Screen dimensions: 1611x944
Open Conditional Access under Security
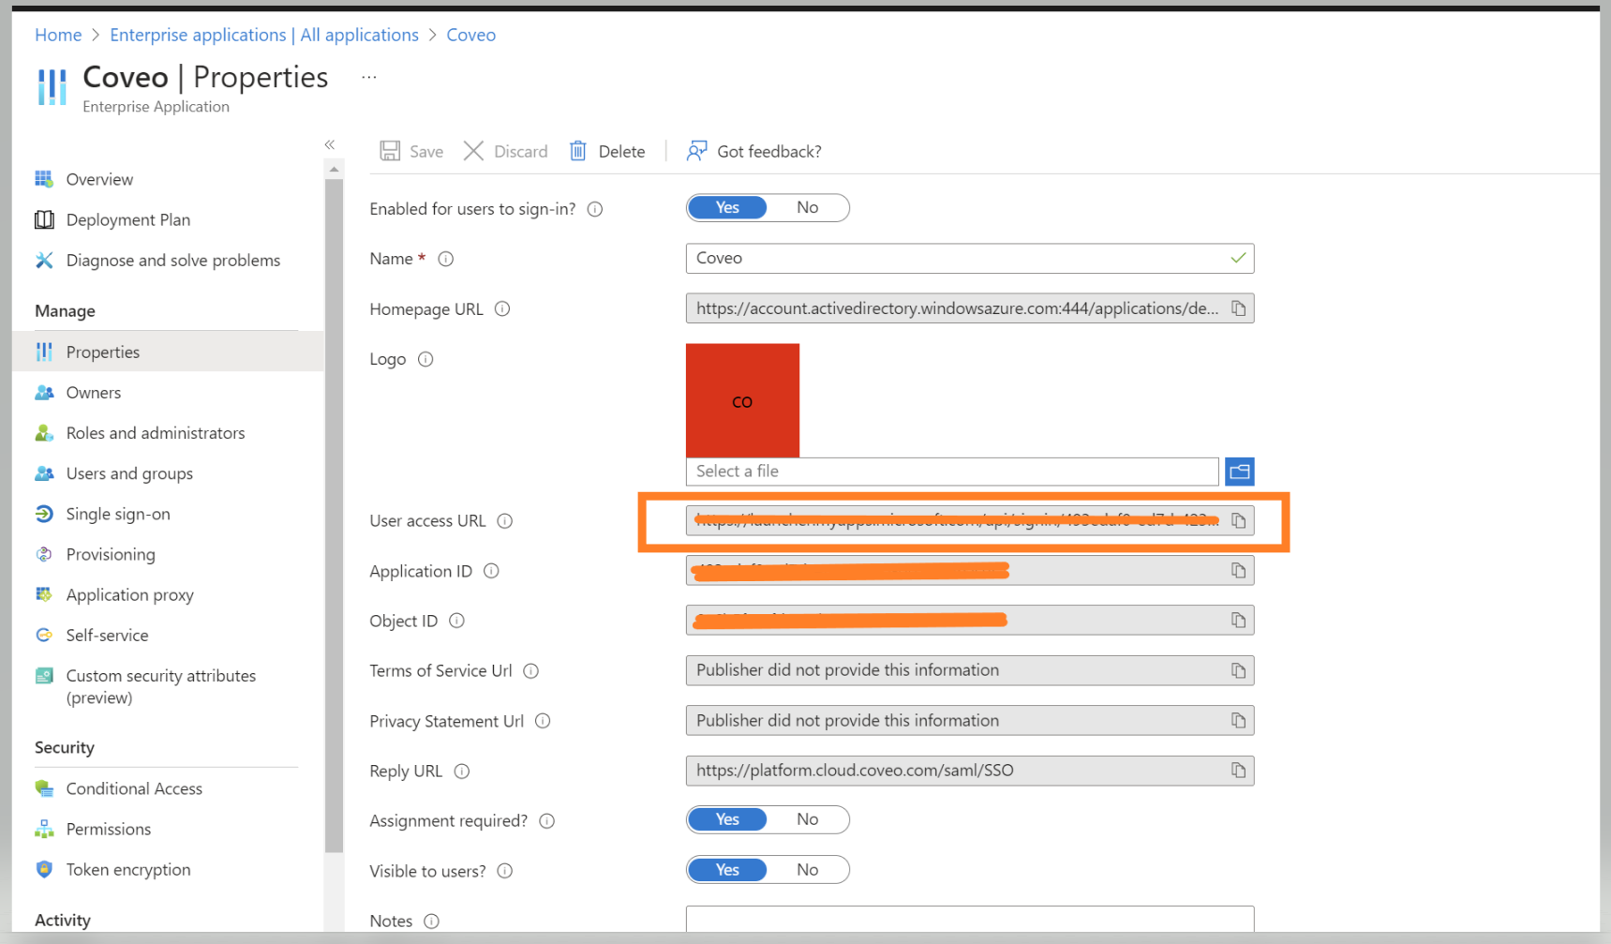(x=134, y=788)
